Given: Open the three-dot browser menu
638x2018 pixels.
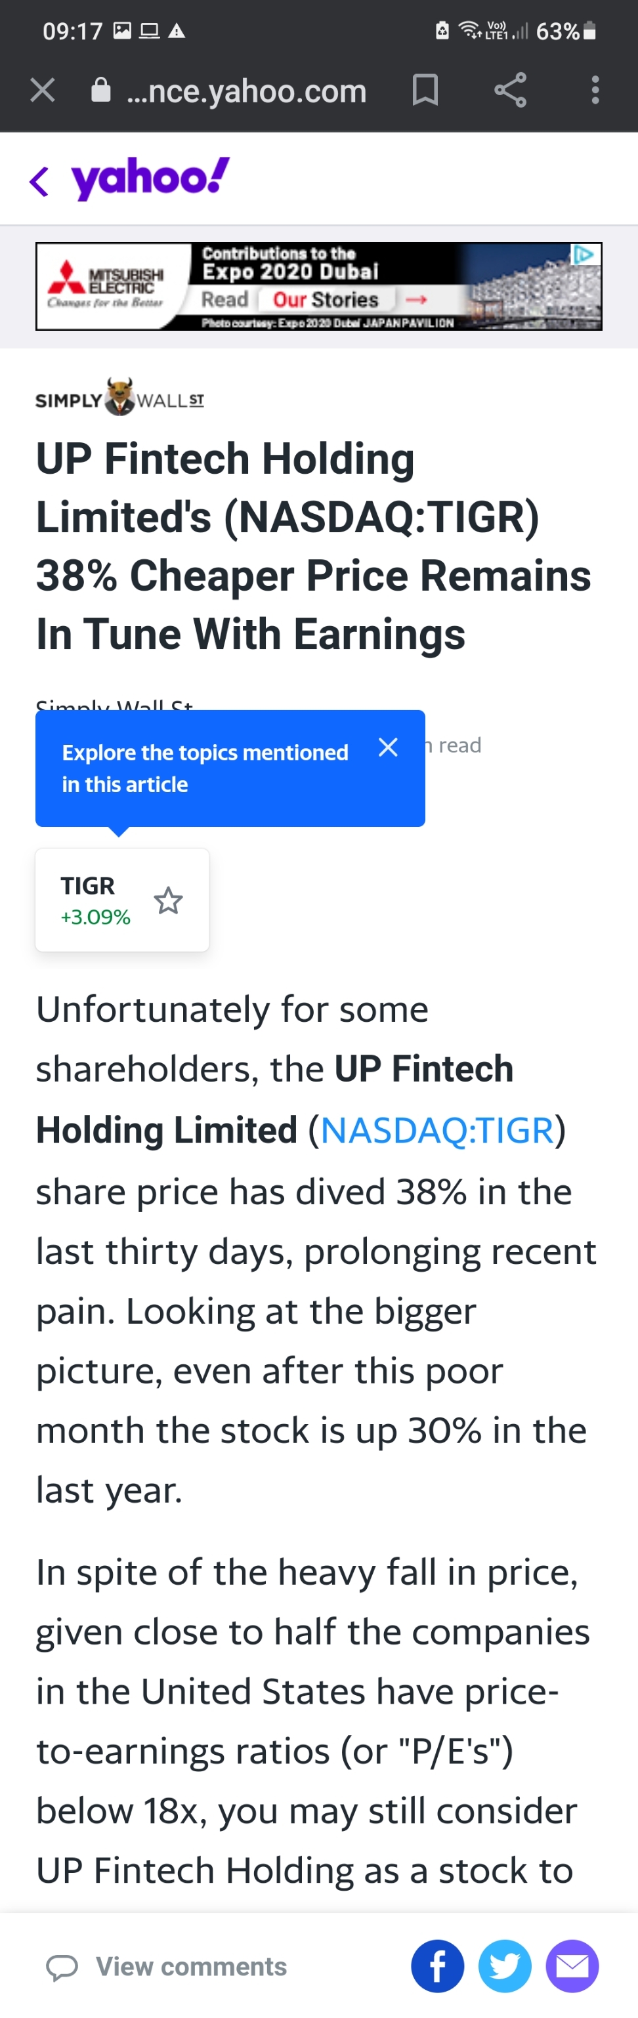Looking at the screenshot, I should 595,90.
